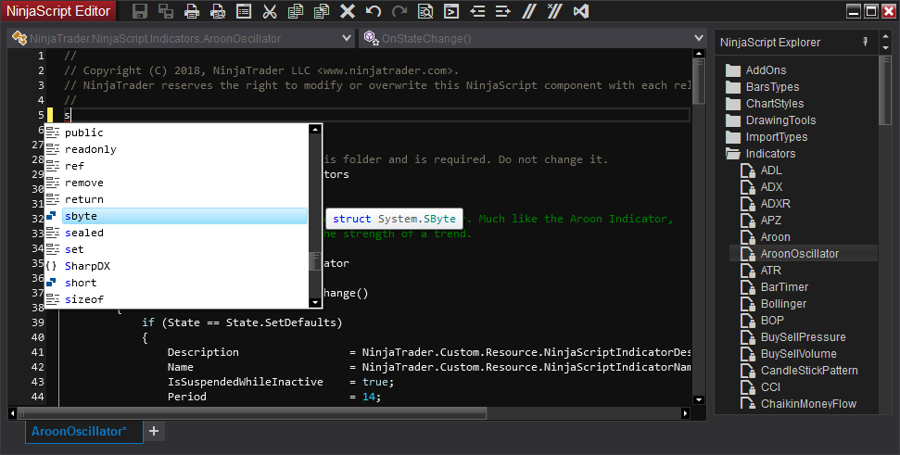Click the Print icon
The image size is (900, 455).
click(x=192, y=11)
